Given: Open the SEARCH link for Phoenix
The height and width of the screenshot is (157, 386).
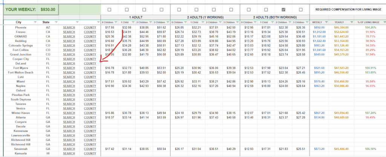Looking at the screenshot, I should [x=69, y=27].
